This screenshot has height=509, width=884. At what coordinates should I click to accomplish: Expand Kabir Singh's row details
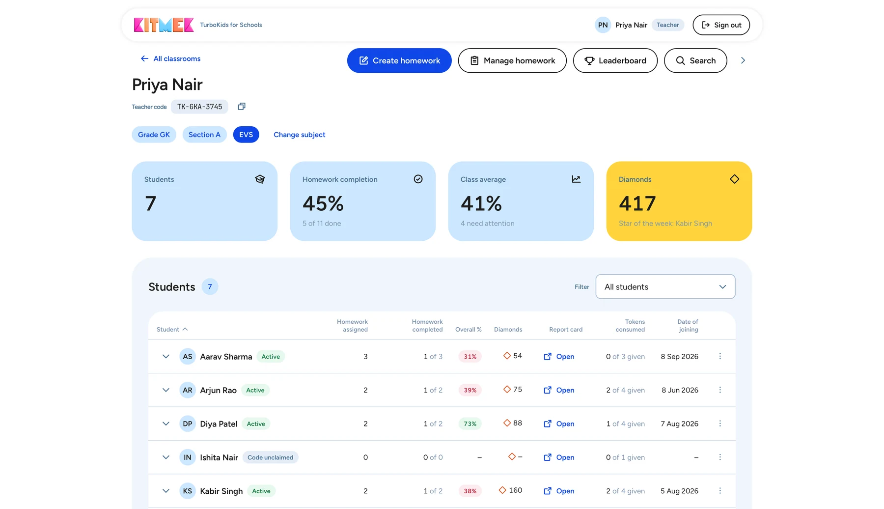[166, 491]
